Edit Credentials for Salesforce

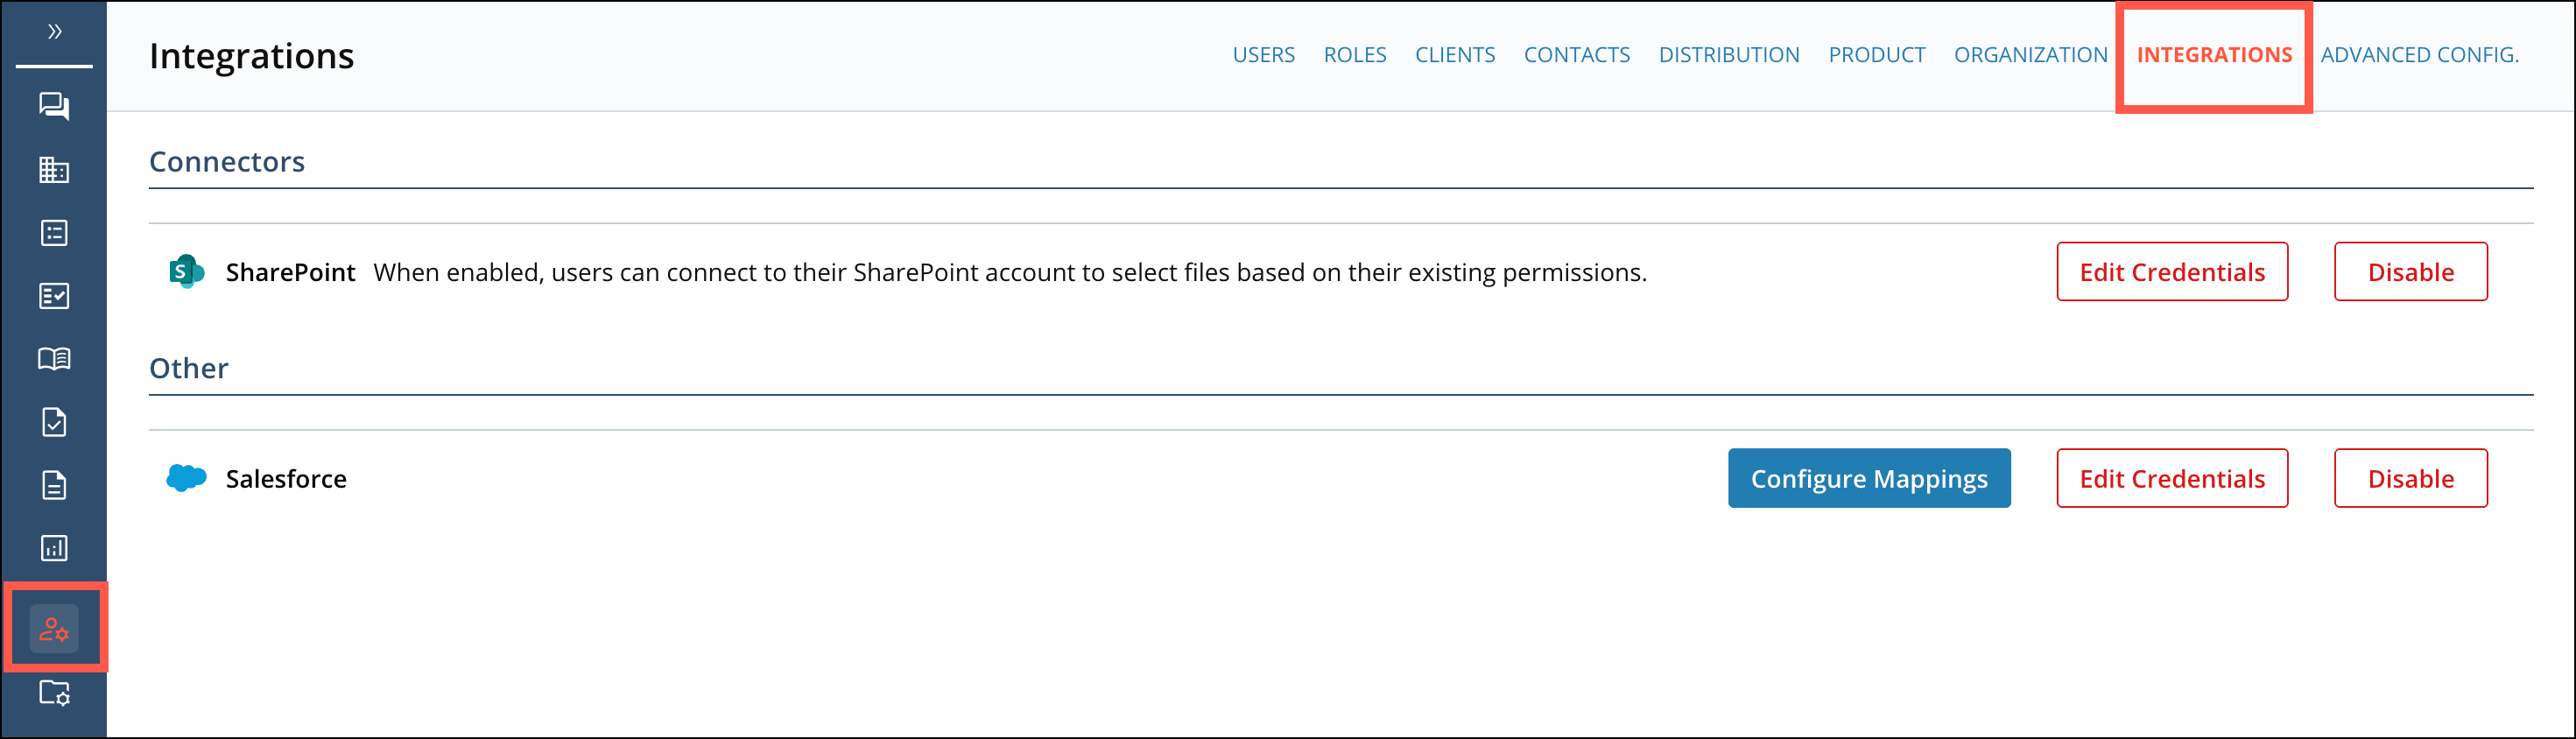2172,478
